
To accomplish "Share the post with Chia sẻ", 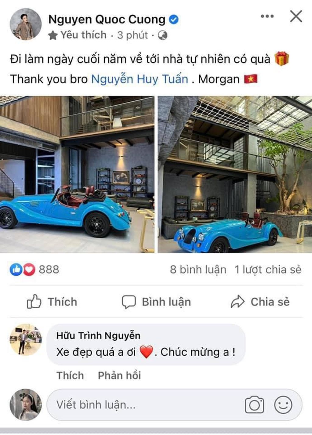I will click(x=260, y=302).
